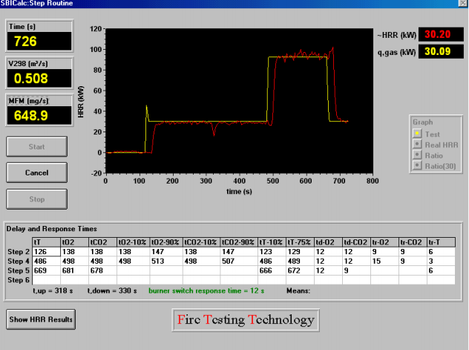The image size is (469, 350).
Task: Select the Step 2 tT cell showing 126
Action: (46, 251)
